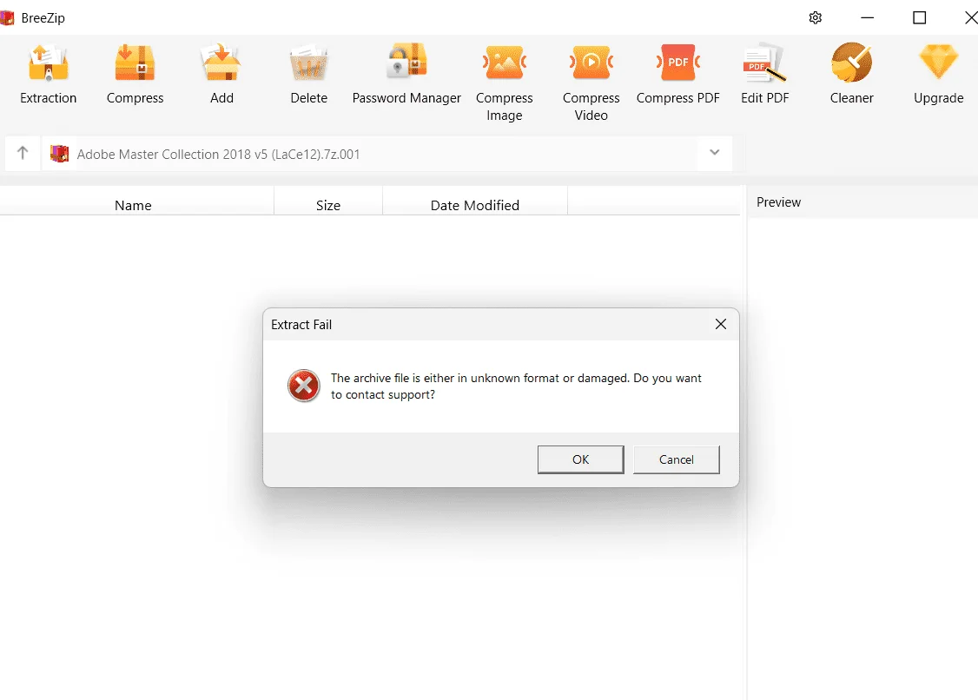Close the Extract Fail dialog
This screenshot has width=978, height=700.
click(720, 325)
